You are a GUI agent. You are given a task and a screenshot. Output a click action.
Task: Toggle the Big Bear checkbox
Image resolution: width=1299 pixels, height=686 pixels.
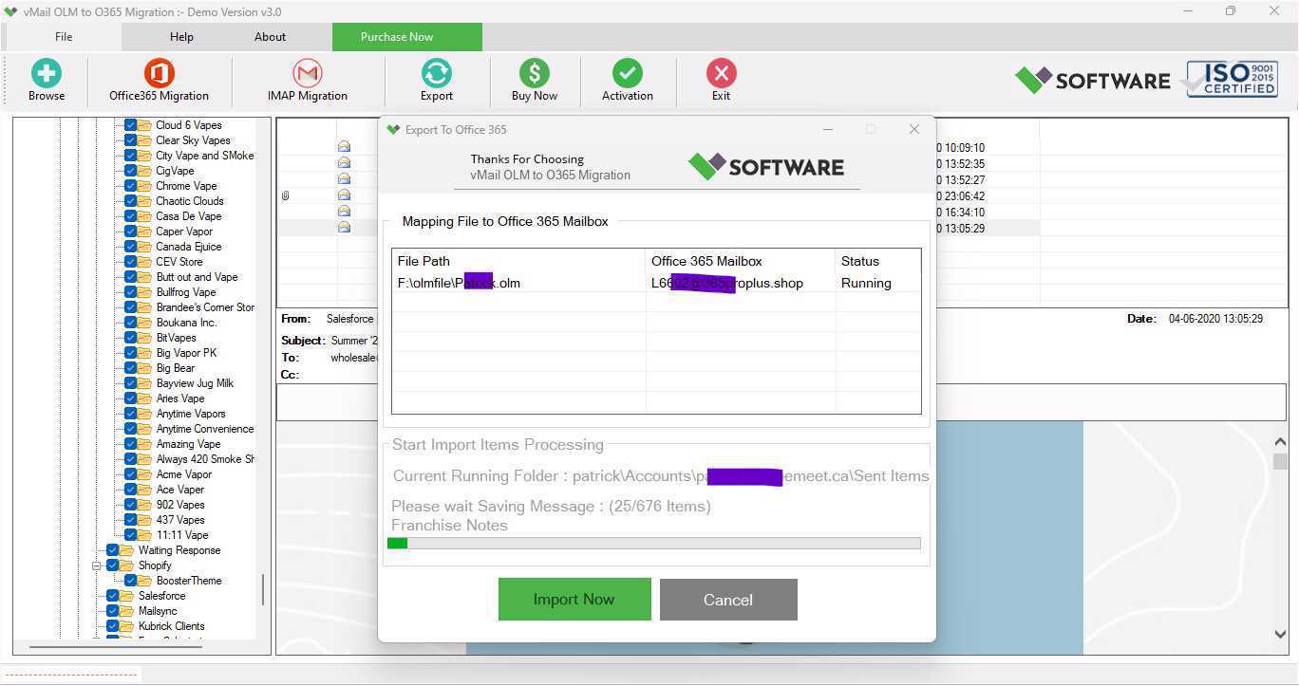click(x=131, y=368)
